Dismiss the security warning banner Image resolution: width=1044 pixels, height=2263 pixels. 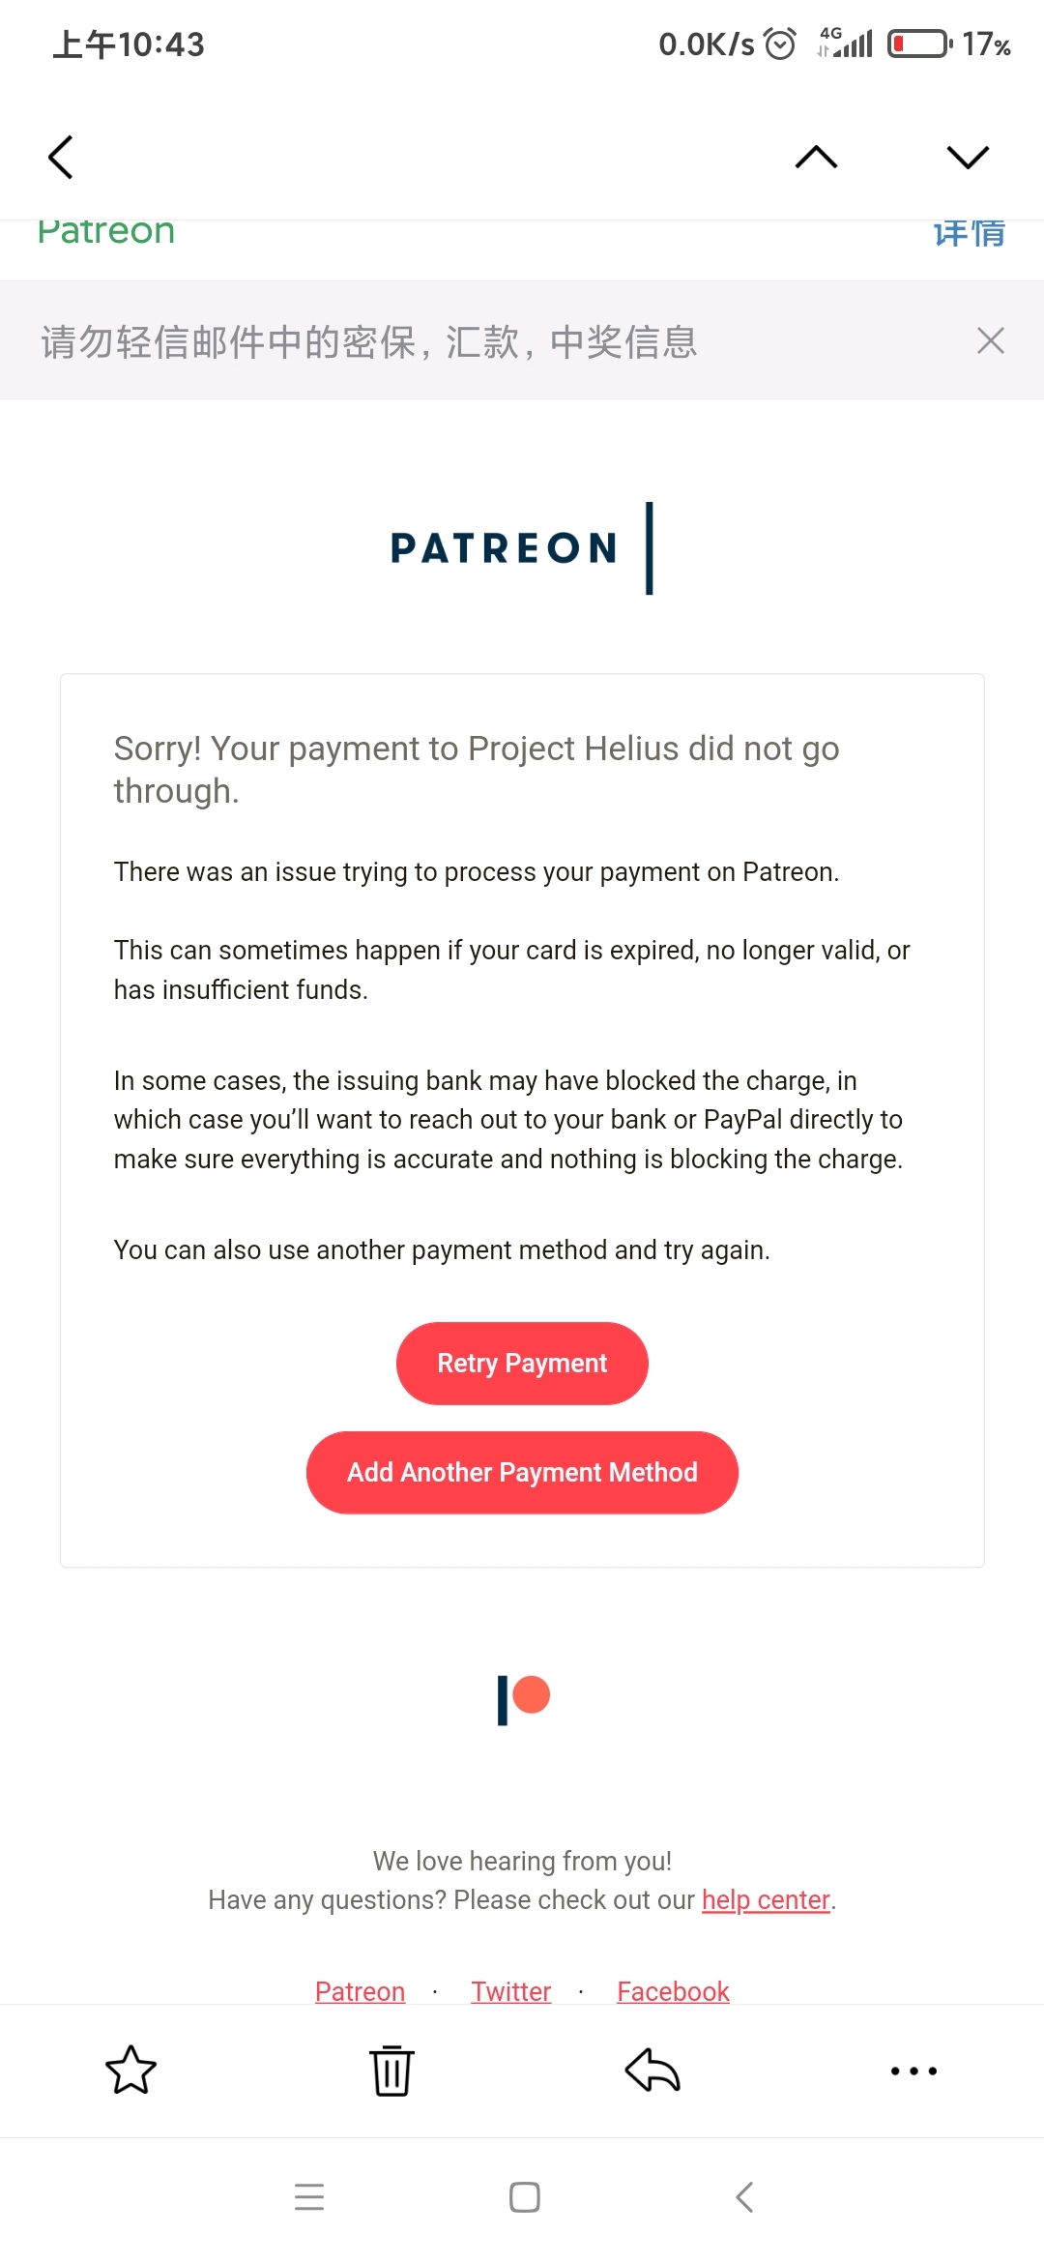pyautogui.click(x=991, y=340)
